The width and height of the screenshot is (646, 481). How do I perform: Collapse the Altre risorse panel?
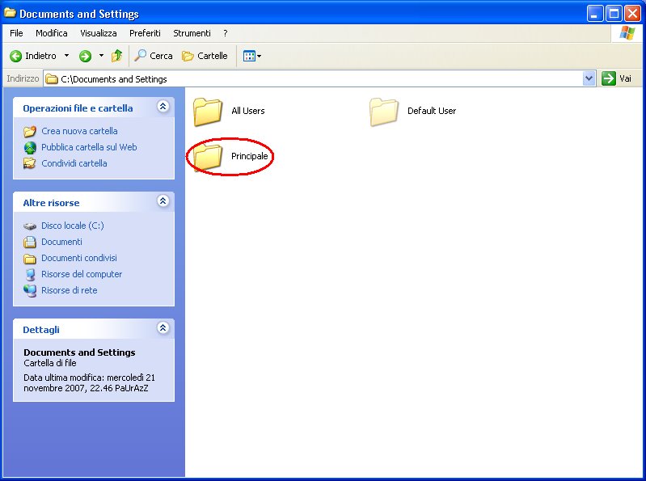tap(163, 201)
